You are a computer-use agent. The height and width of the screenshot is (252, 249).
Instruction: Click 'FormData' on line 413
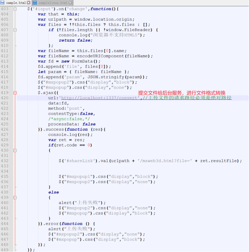(82, 61)
